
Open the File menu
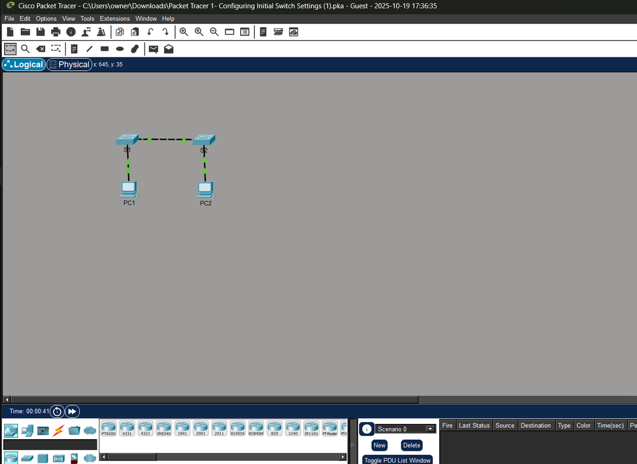(x=9, y=19)
